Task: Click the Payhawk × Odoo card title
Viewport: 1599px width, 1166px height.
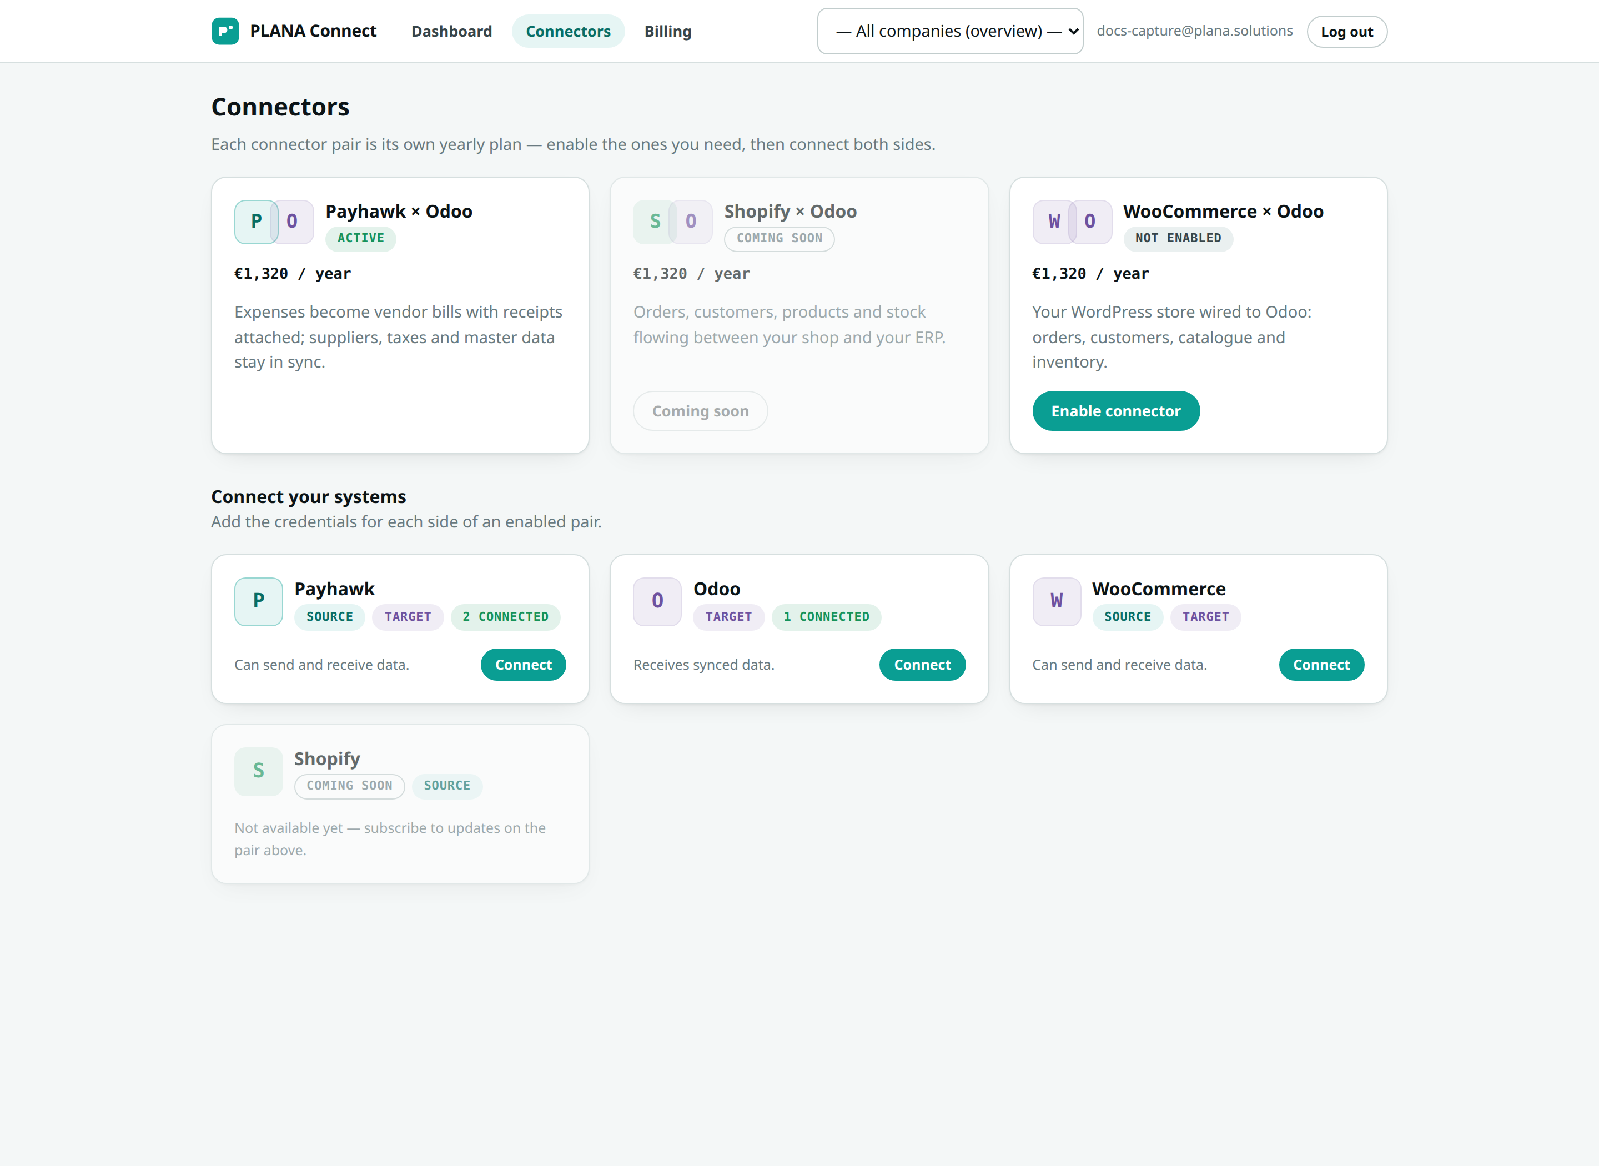Action: pyautogui.click(x=399, y=211)
